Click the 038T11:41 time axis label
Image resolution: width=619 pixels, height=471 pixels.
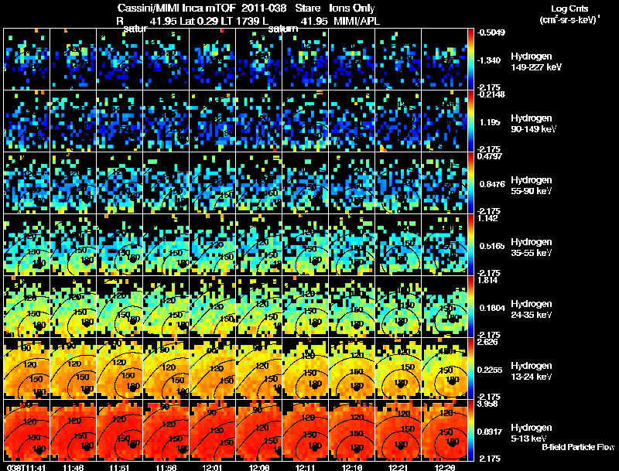tap(26, 468)
